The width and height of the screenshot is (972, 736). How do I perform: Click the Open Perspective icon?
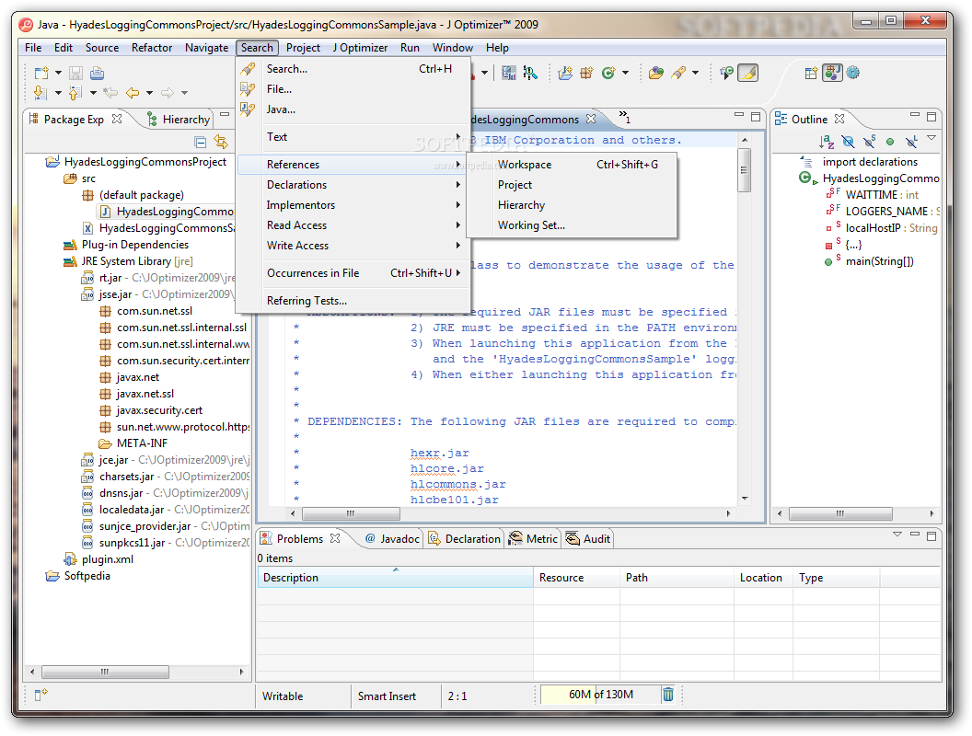pyautogui.click(x=811, y=73)
